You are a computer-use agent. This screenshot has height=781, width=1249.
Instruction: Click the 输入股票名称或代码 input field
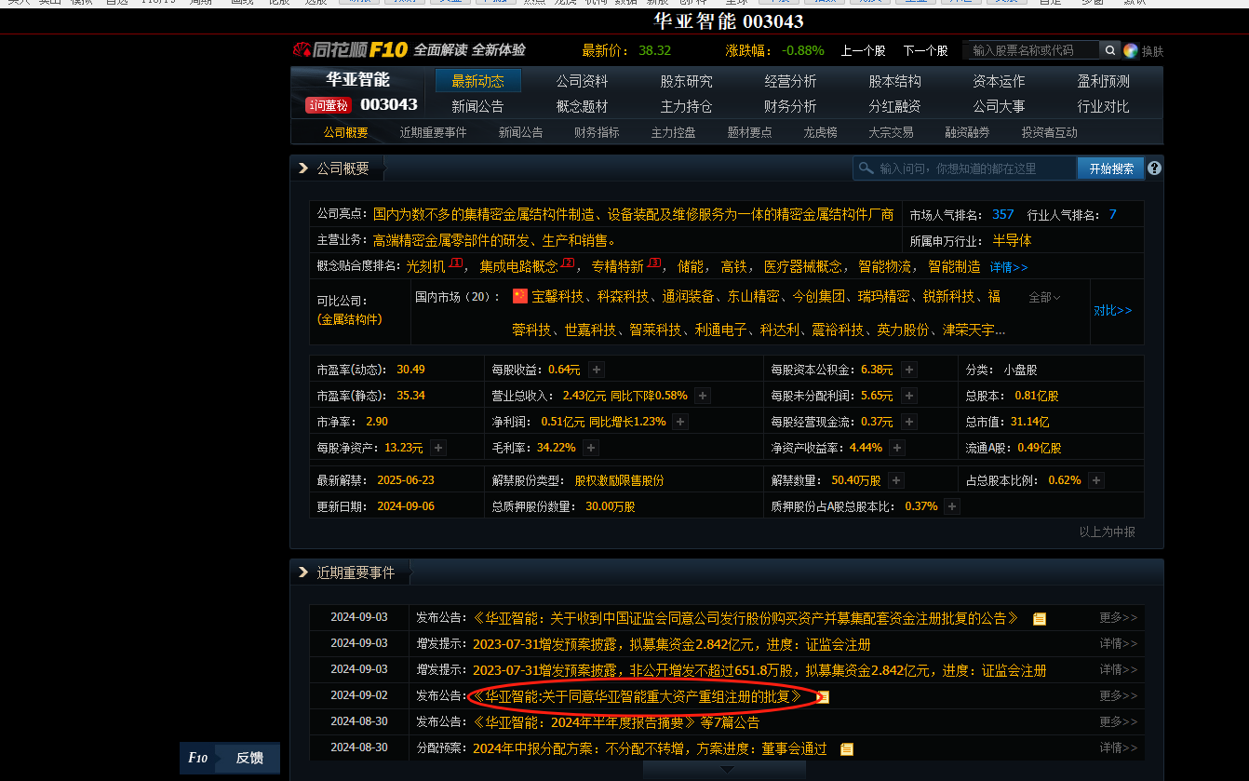(x=1030, y=50)
